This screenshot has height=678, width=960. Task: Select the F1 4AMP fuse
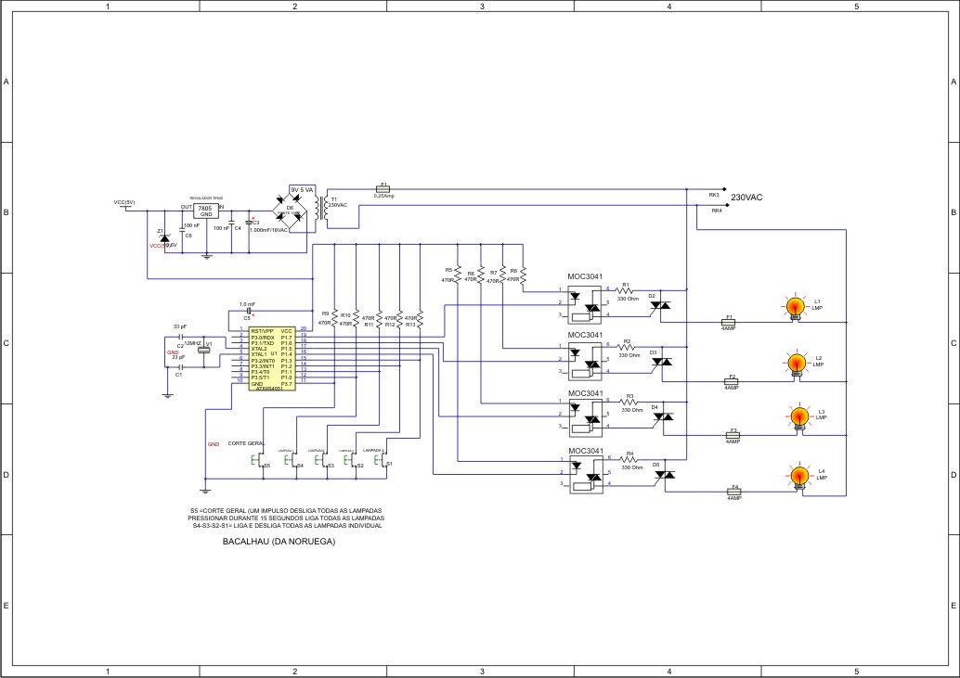coord(730,323)
